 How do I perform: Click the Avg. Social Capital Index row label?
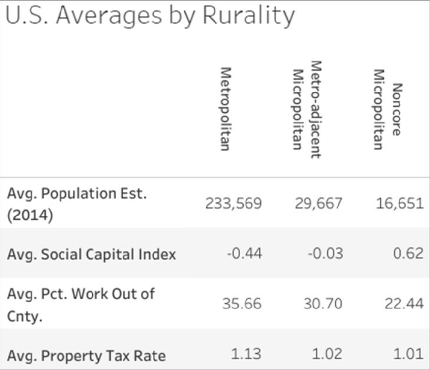[92, 254]
